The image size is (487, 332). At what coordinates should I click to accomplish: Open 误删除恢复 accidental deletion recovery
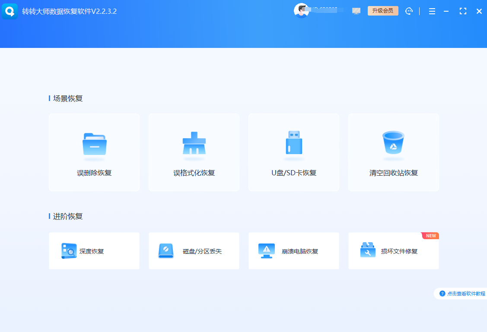point(94,152)
